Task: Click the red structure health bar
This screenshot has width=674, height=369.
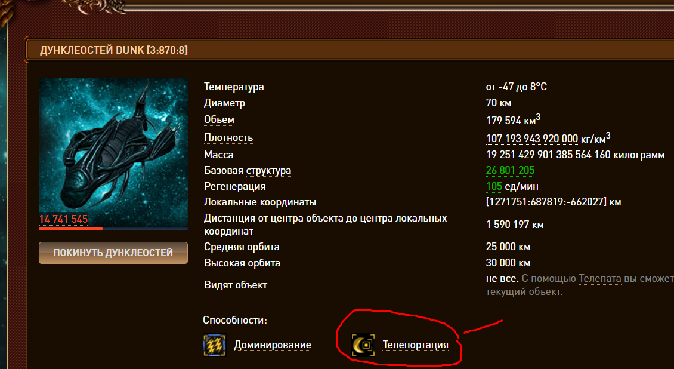Action: pyautogui.click(x=113, y=229)
